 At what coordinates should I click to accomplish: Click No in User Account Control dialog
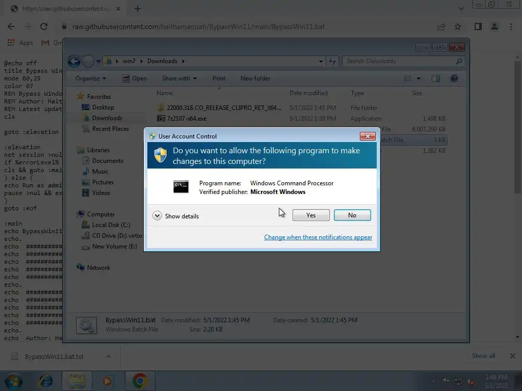pyautogui.click(x=352, y=215)
